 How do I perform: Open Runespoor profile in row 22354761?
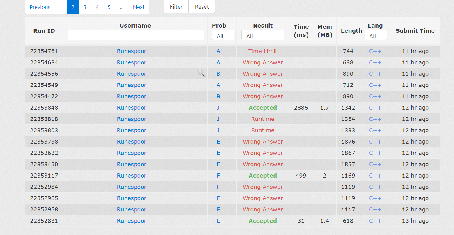[x=132, y=51]
